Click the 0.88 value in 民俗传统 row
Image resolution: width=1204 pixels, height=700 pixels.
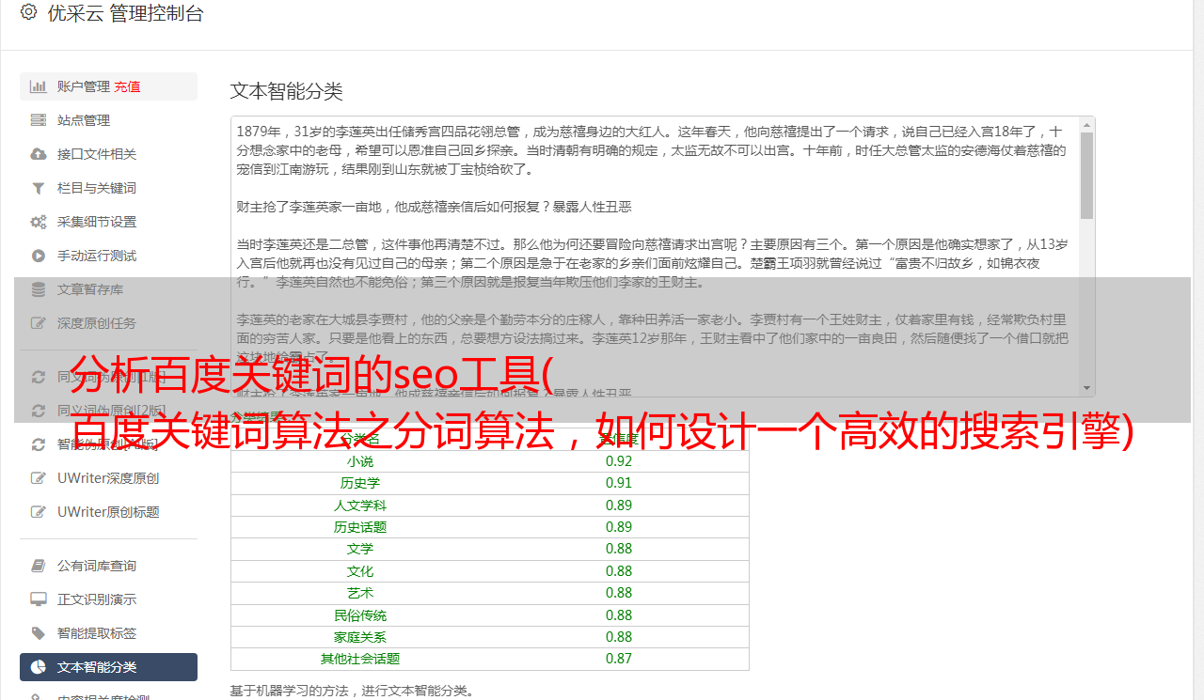[619, 615]
